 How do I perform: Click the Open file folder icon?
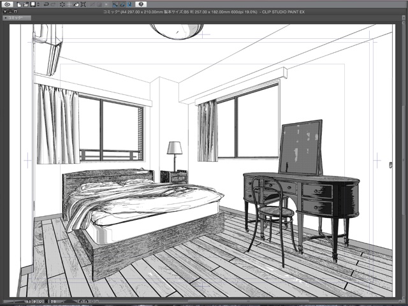click(26, 4)
